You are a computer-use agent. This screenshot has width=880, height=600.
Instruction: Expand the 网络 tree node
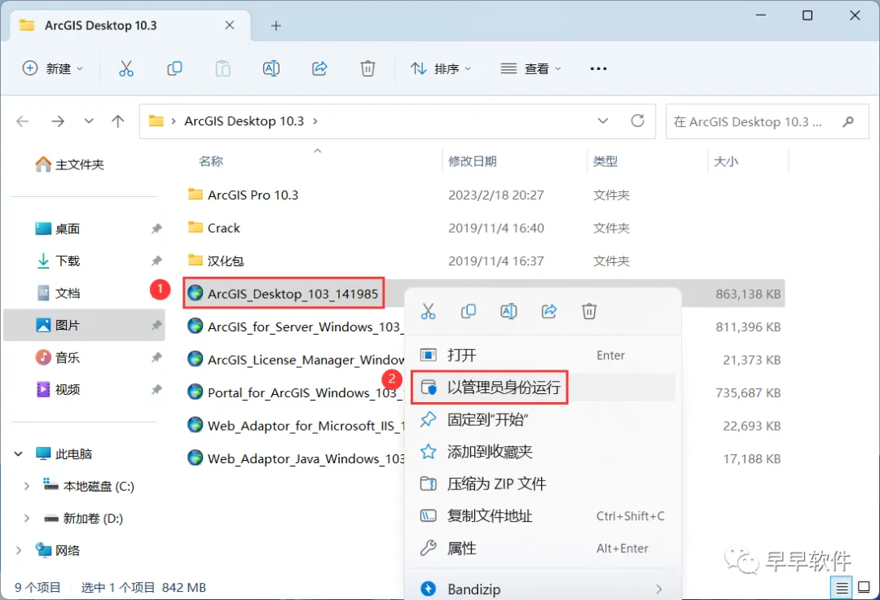click(19, 550)
